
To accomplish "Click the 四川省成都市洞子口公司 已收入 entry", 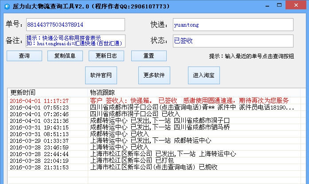I will click(135, 114).
